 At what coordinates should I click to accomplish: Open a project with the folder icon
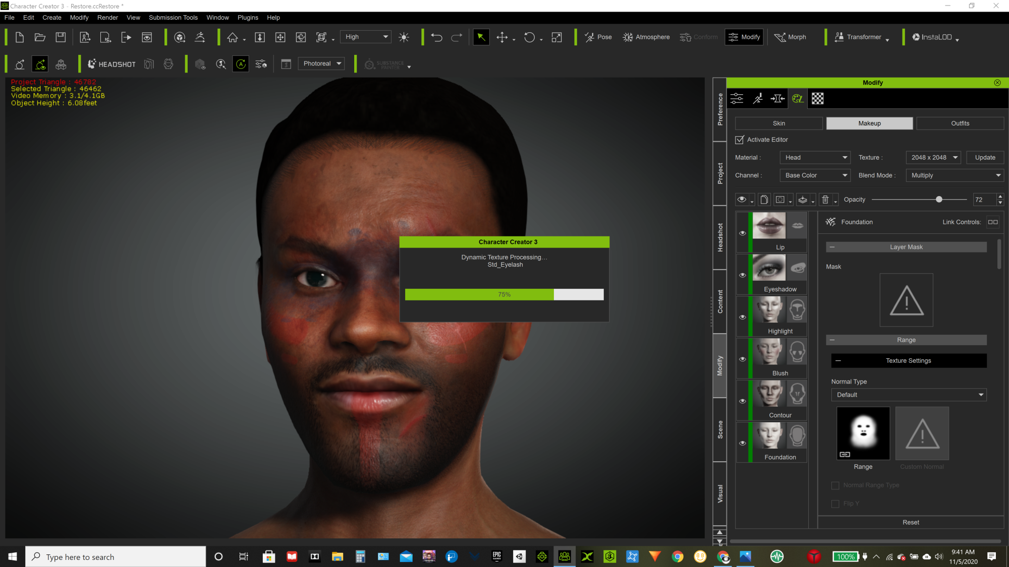(x=40, y=37)
